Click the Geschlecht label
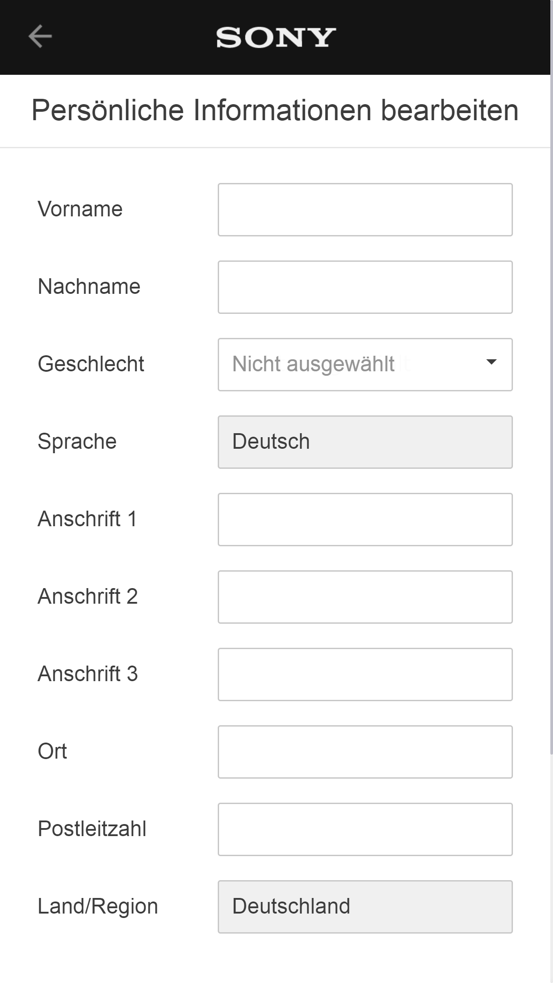This screenshot has width=553, height=983. coord(90,364)
